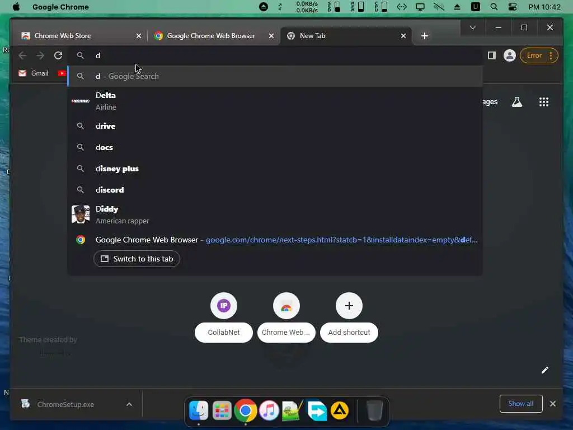Open ChromeSetup.exe in the downloads bar

tap(66, 404)
